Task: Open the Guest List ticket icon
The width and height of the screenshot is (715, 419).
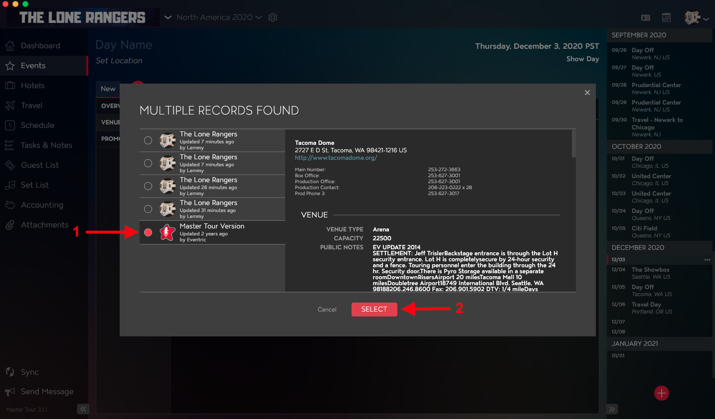Action: click(x=10, y=165)
